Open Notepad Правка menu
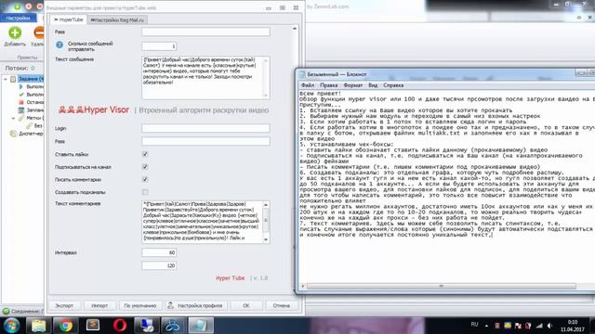 [328, 85]
